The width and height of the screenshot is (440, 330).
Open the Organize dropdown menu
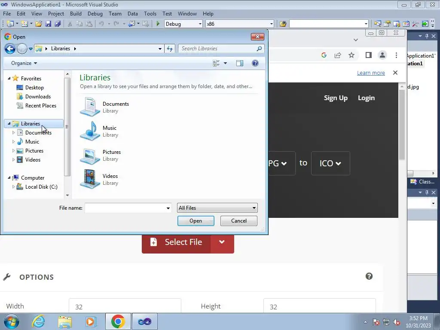(24, 63)
